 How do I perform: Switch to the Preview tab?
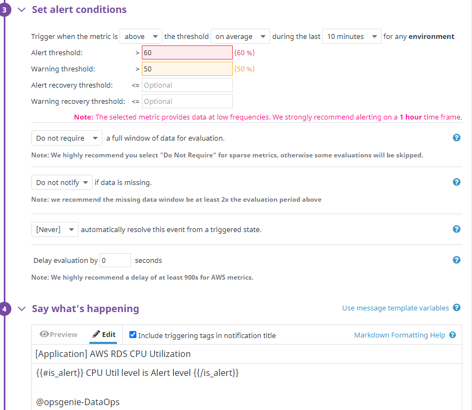pos(58,334)
